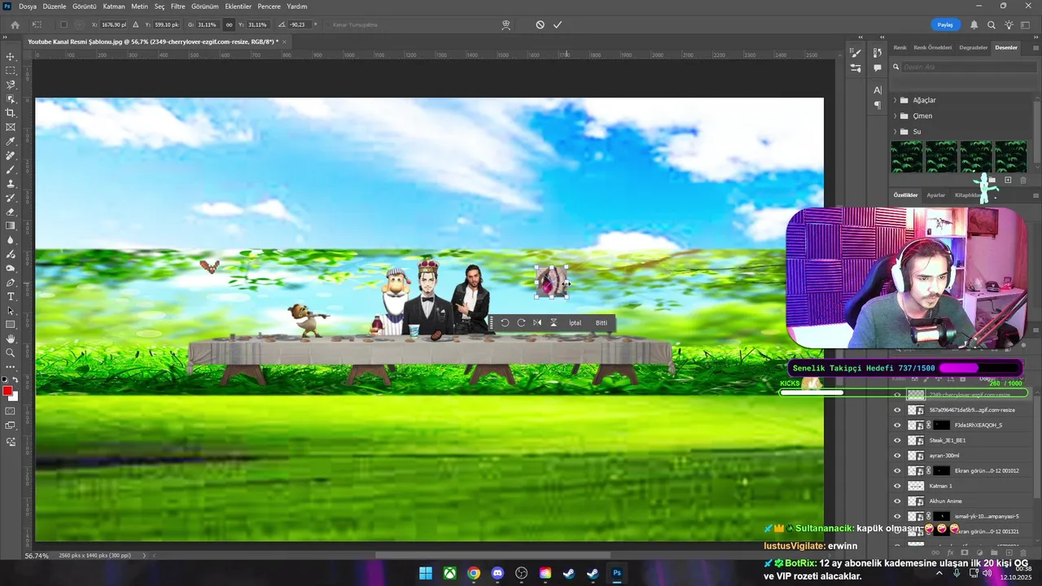
Task: Expand the Ağaçlar pattern folder
Action: [x=895, y=100]
